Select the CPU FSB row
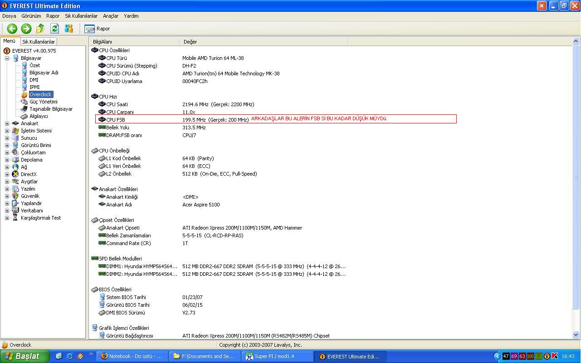This screenshot has height=363, width=581. click(x=222, y=120)
